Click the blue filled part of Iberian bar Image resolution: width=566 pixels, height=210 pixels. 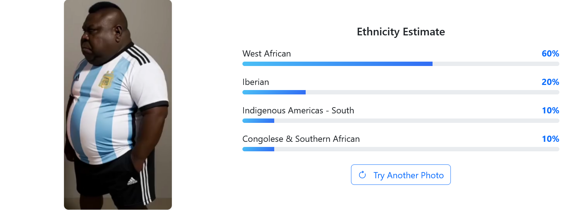tap(273, 92)
